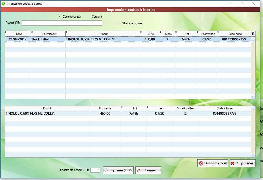The width and height of the screenshot is (263, 180).
Task: Click barcode 6014930387753 in upper table
Action: 234,39
